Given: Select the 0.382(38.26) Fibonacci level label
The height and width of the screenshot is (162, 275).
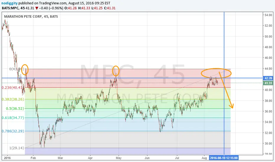Looking at the screenshot, I should tap(13, 99).
